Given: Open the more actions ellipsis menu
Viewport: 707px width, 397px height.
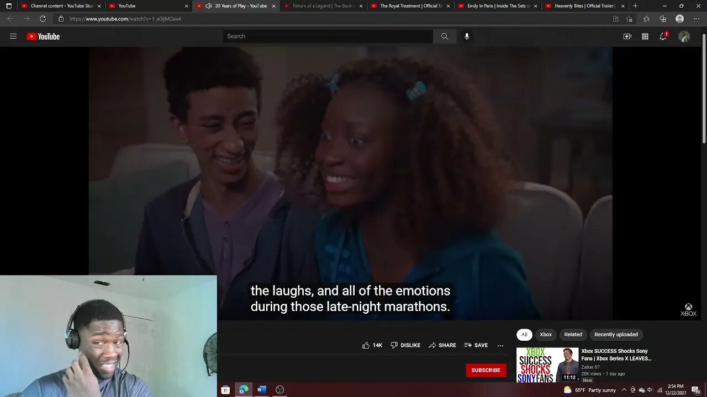Looking at the screenshot, I should click(x=500, y=345).
